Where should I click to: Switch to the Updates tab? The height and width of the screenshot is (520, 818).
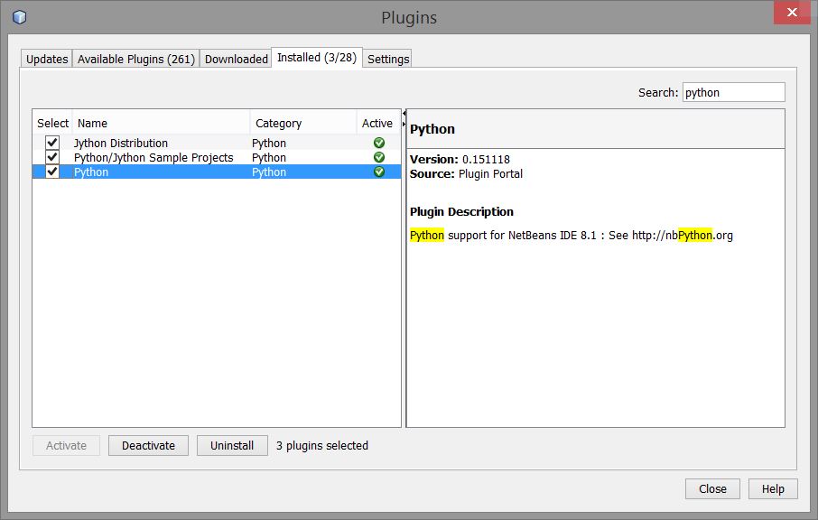click(47, 59)
